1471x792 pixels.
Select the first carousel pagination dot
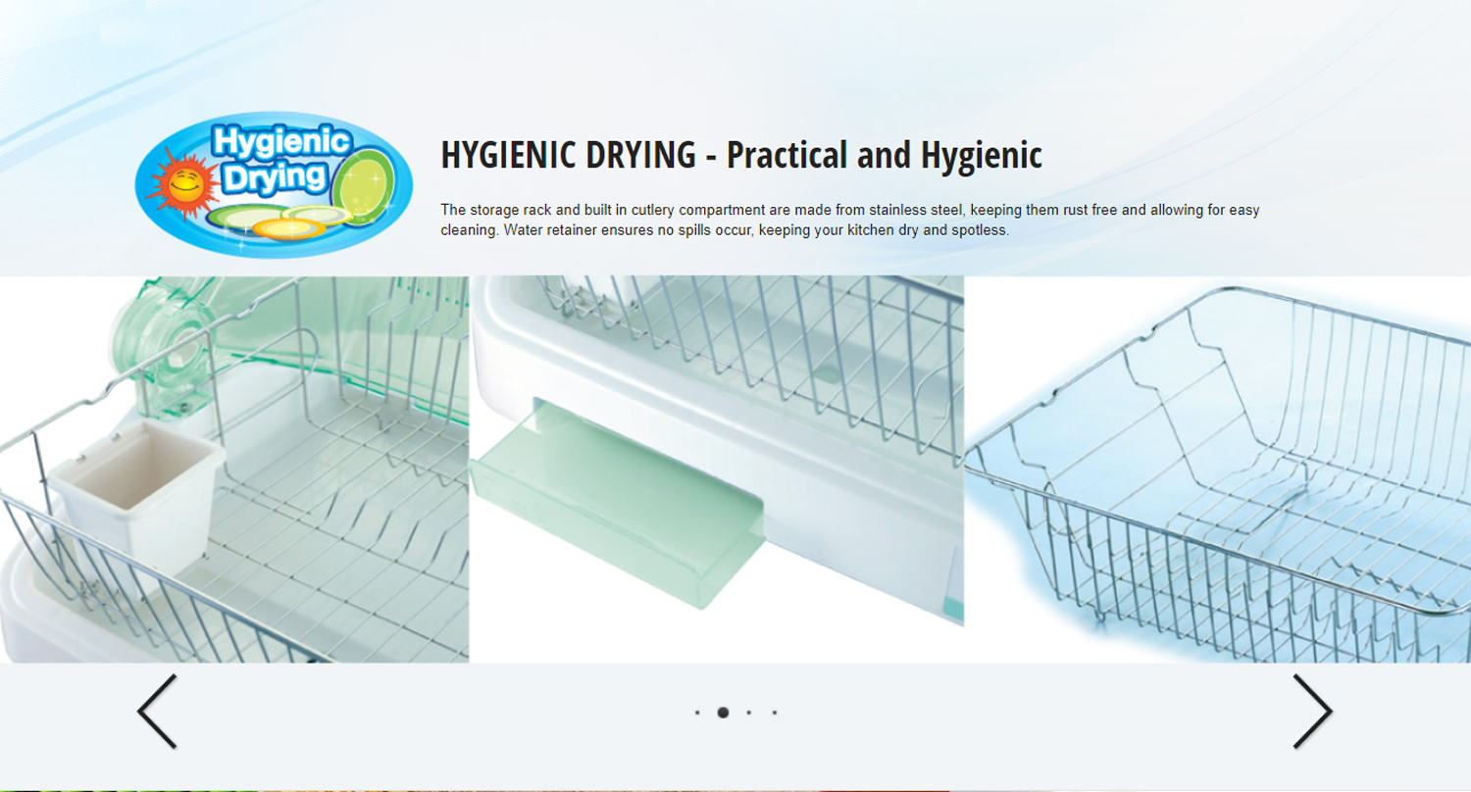point(697,713)
